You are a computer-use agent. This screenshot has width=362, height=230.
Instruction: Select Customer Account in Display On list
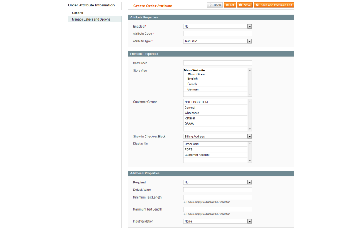(216, 155)
